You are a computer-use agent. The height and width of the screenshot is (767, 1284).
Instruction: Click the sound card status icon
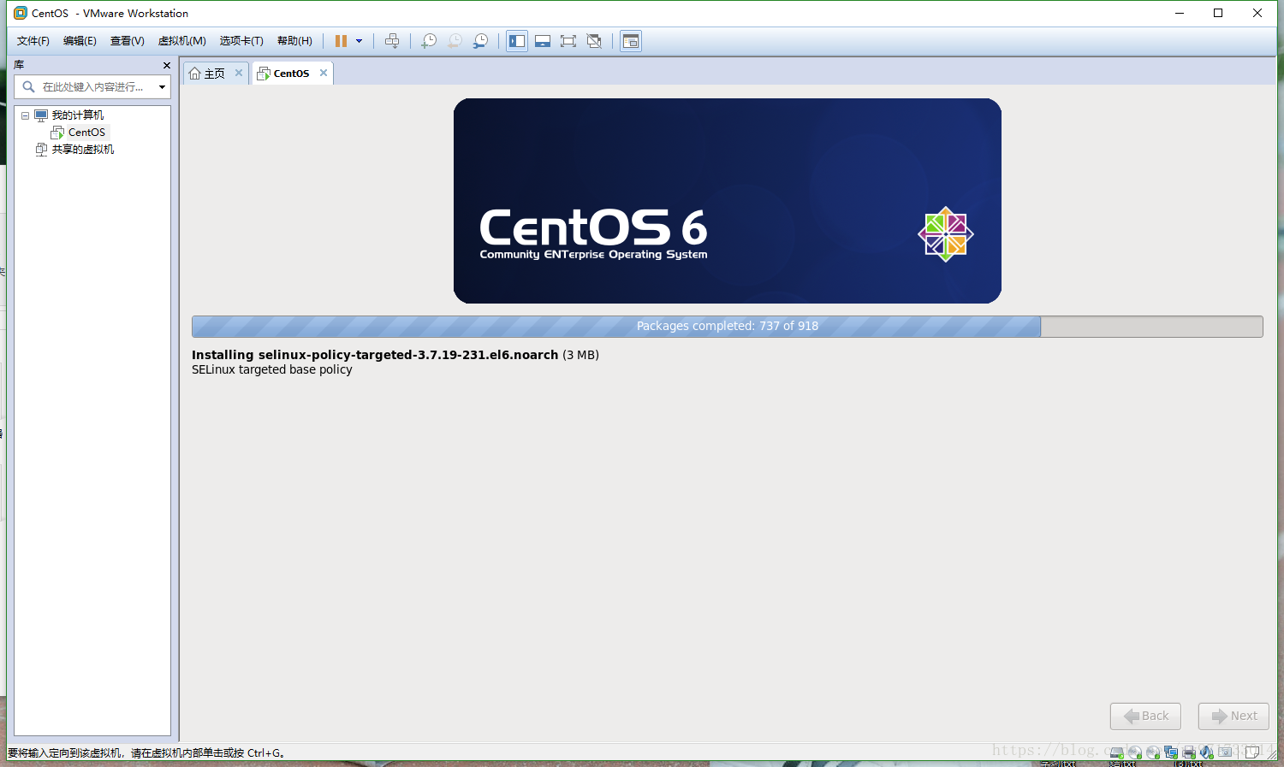[x=1207, y=752]
